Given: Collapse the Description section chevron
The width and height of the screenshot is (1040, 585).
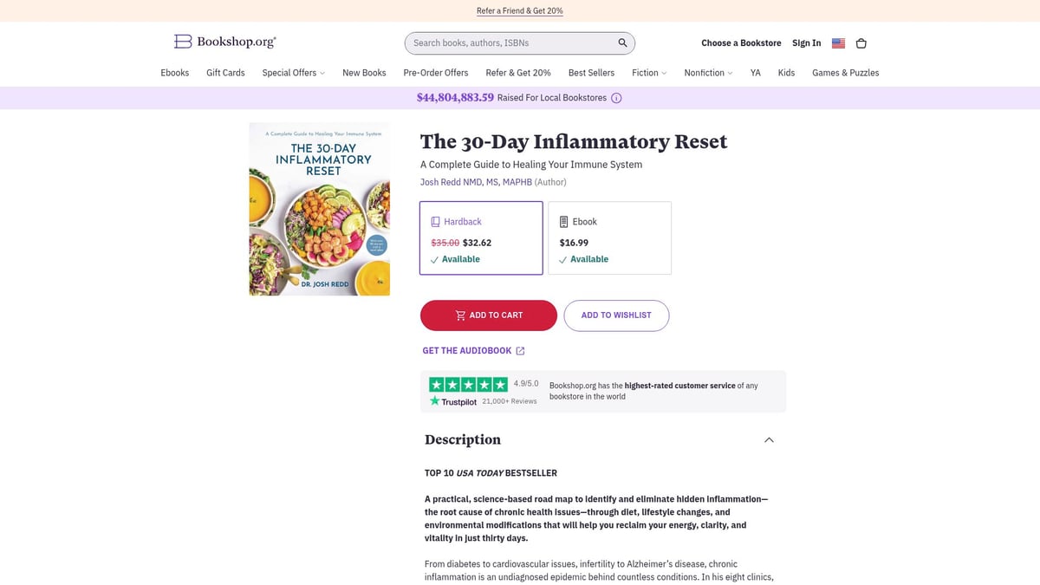Looking at the screenshot, I should 769,439.
